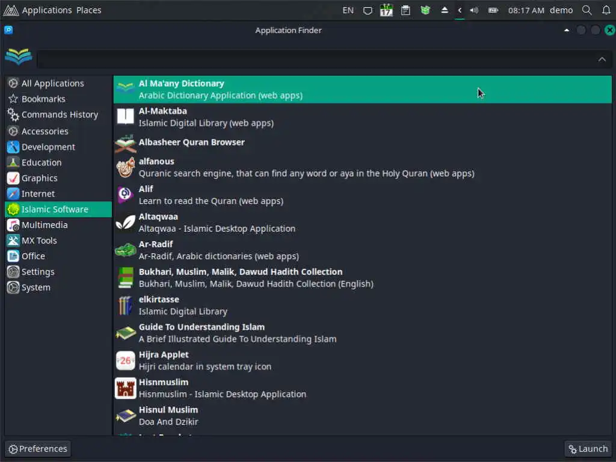The width and height of the screenshot is (616, 462).
Task: Select "Altaqwaa - Islamic Desktop Application" text
Action: tap(217, 228)
